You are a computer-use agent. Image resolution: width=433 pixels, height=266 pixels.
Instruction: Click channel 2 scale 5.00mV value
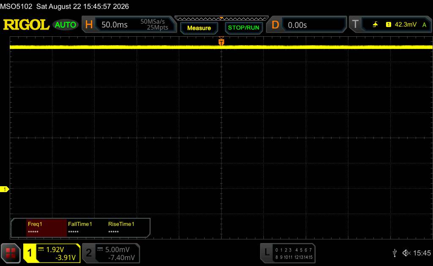[x=118, y=250]
